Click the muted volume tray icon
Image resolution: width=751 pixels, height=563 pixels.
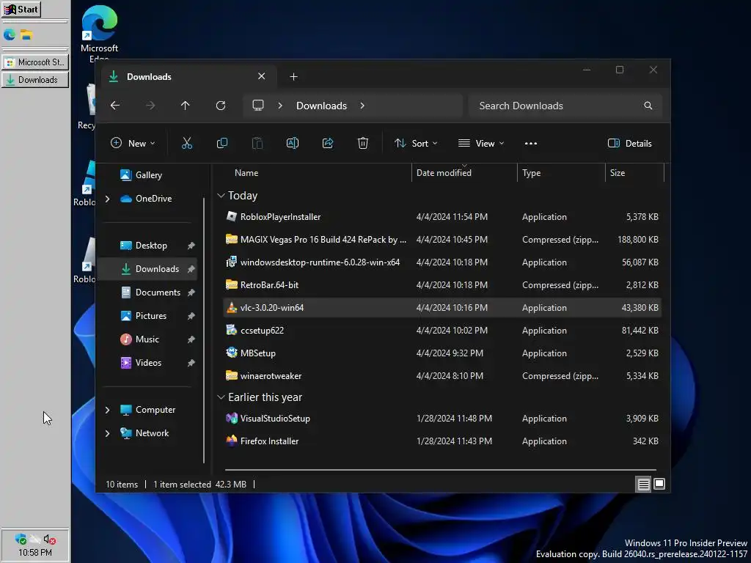pos(49,539)
